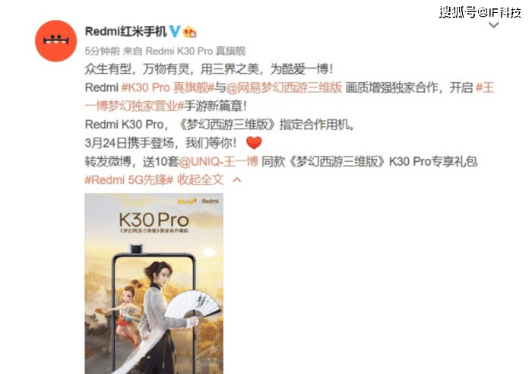
Task: Visit the @UNIQ-王一博 mention
Action: click(x=219, y=162)
